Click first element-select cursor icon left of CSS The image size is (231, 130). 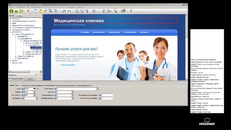(x=77, y=11)
